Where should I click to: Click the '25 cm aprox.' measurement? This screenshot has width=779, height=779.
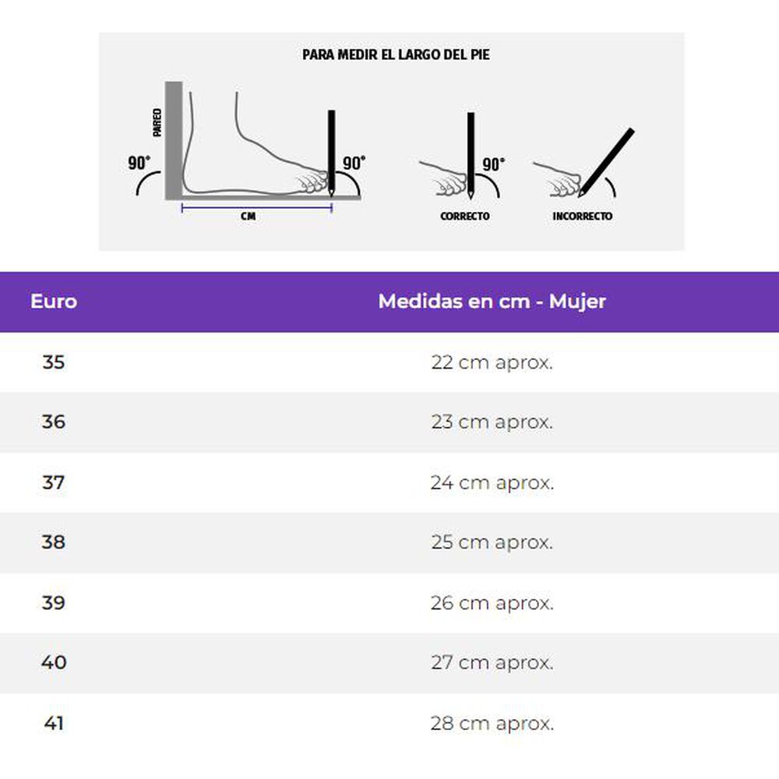coord(492,542)
